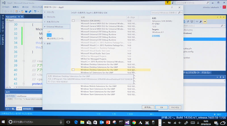Click the refresh icon in Solution Explorer toolbar
The image size is (227, 126).
[x=184, y=22]
